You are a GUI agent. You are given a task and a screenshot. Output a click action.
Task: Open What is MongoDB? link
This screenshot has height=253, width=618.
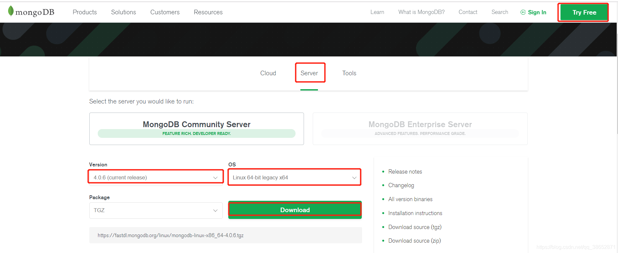coord(421,12)
